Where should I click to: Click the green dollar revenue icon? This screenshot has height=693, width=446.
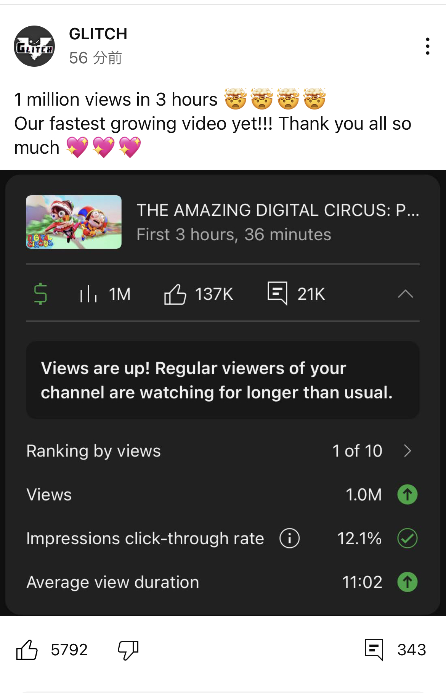pyautogui.click(x=40, y=294)
